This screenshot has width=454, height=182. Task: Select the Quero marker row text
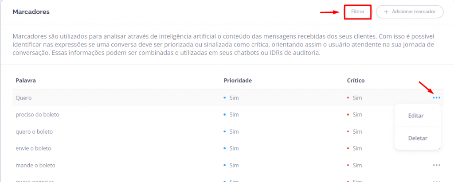(x=23, y=97)
